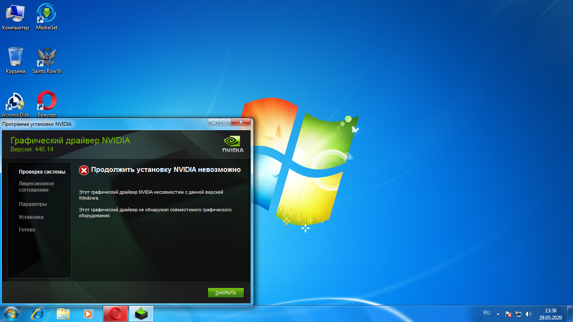This screenshot has width=573, height=322.
Task: Click the Графический драйвер NVIDIA heading
Action: (70, 140)
